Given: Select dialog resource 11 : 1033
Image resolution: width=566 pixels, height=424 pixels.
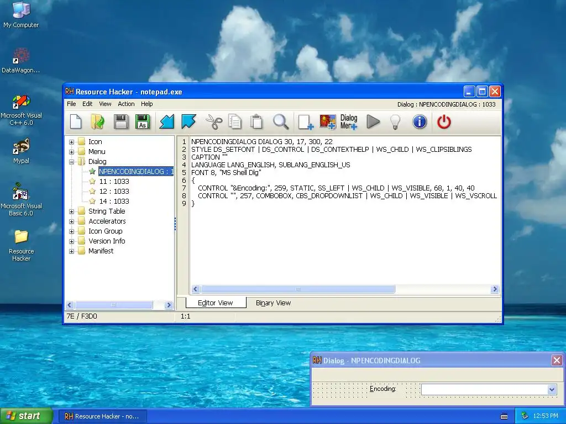Looking at the screenshot, I should 114,181.
